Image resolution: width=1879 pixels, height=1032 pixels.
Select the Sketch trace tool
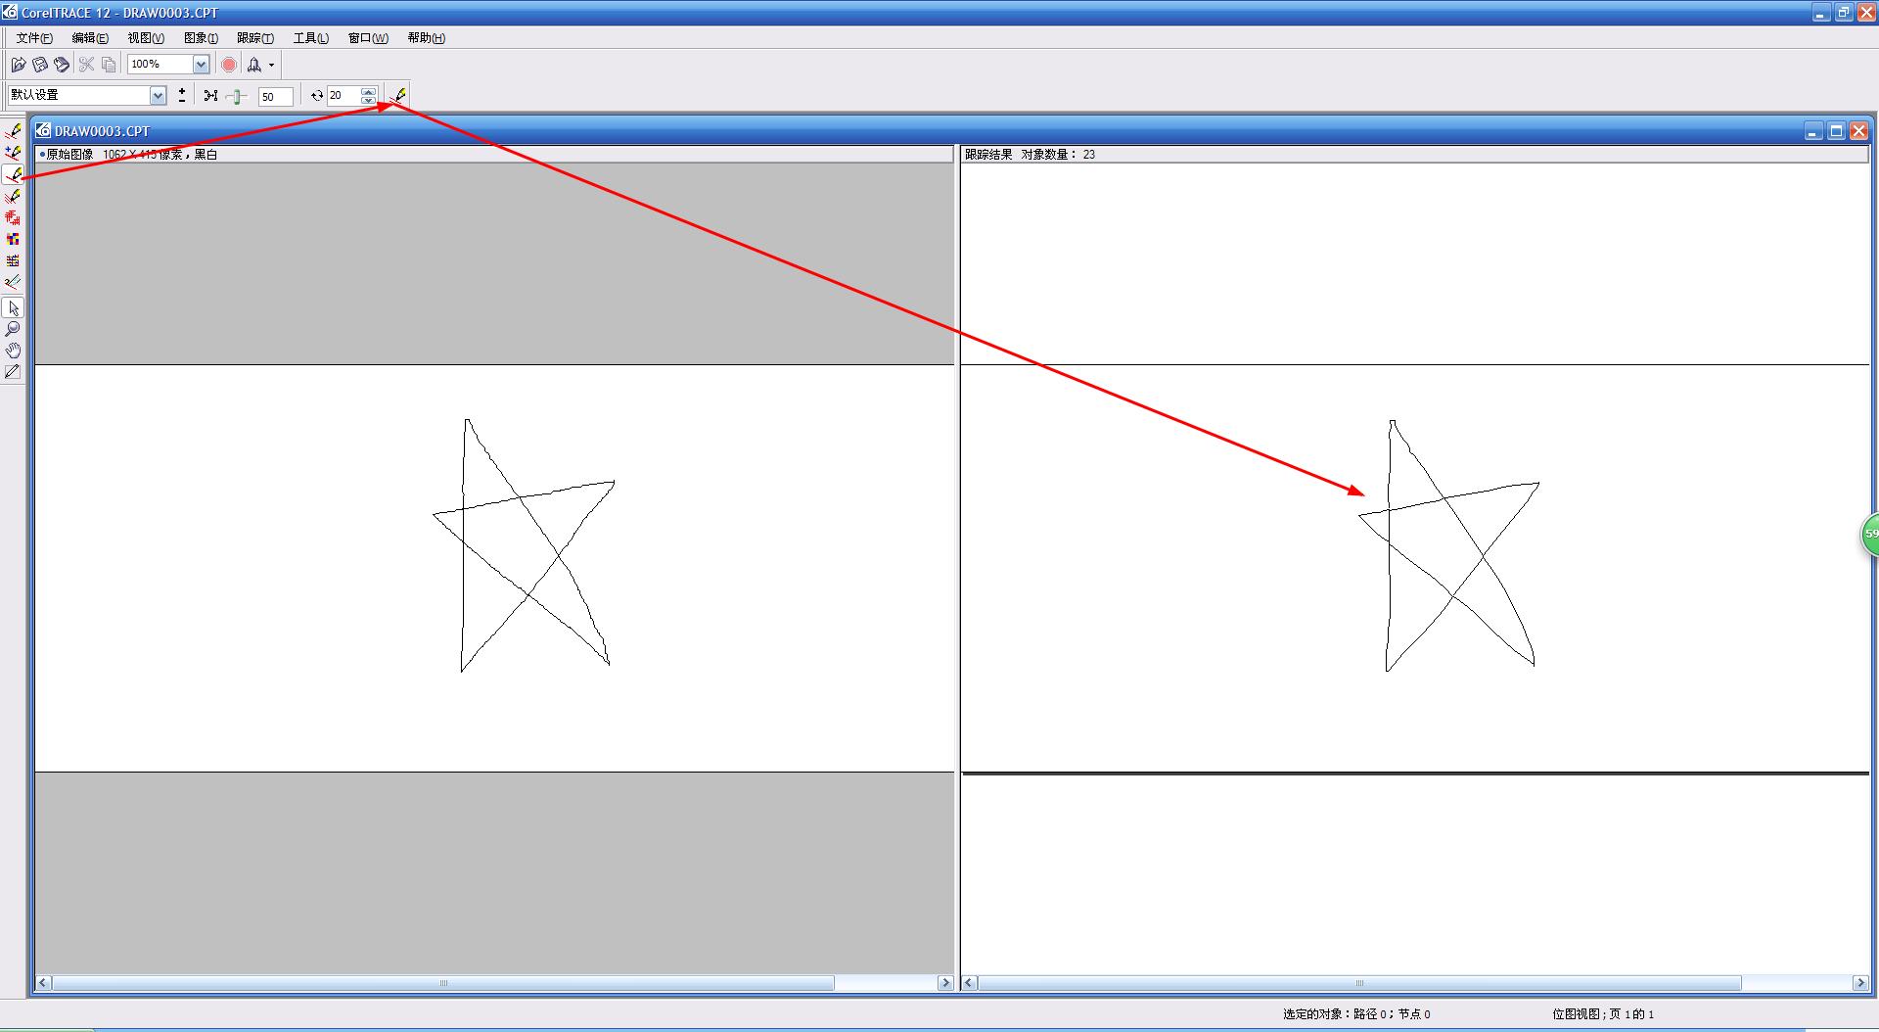[x=13, y=197]
